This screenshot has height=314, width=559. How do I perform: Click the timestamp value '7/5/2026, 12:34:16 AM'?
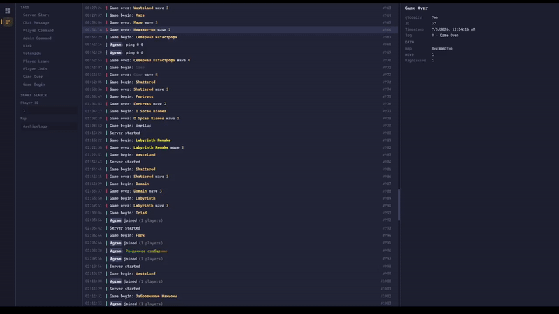pos(453,29)
